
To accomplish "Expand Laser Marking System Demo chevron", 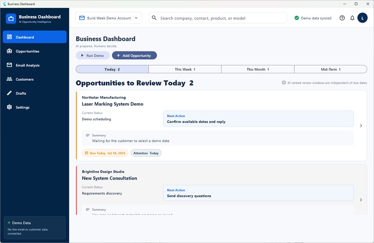I will (x=361, y=126).
